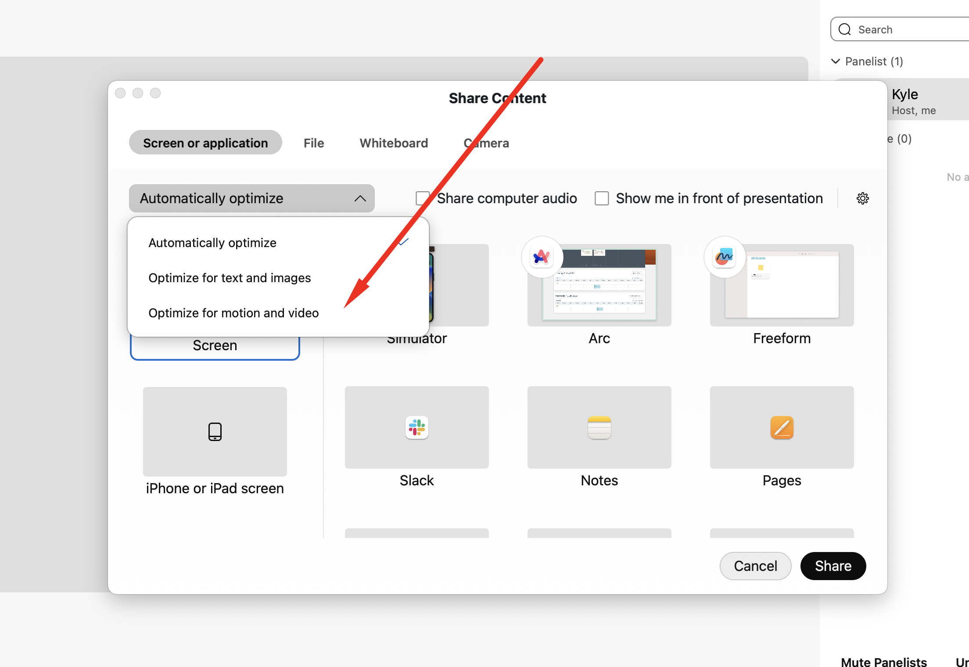The width and height of the screenshot is (969, 667).
Task: Click the Slack app icon
Action: (x=416, y=427)
